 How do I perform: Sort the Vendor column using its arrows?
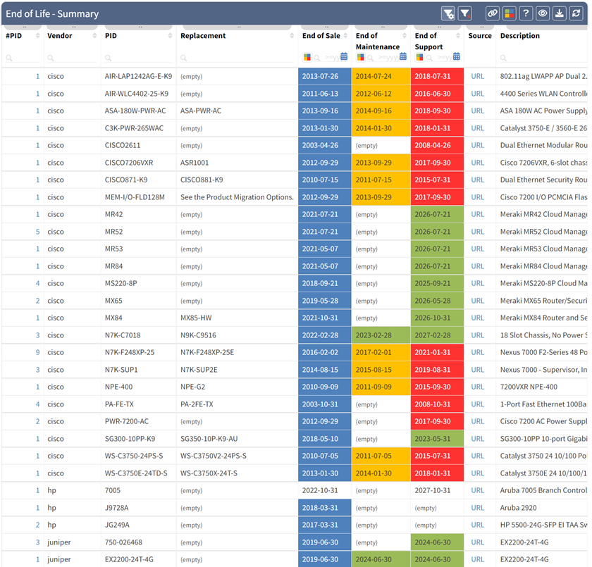[x=94, y=35]
